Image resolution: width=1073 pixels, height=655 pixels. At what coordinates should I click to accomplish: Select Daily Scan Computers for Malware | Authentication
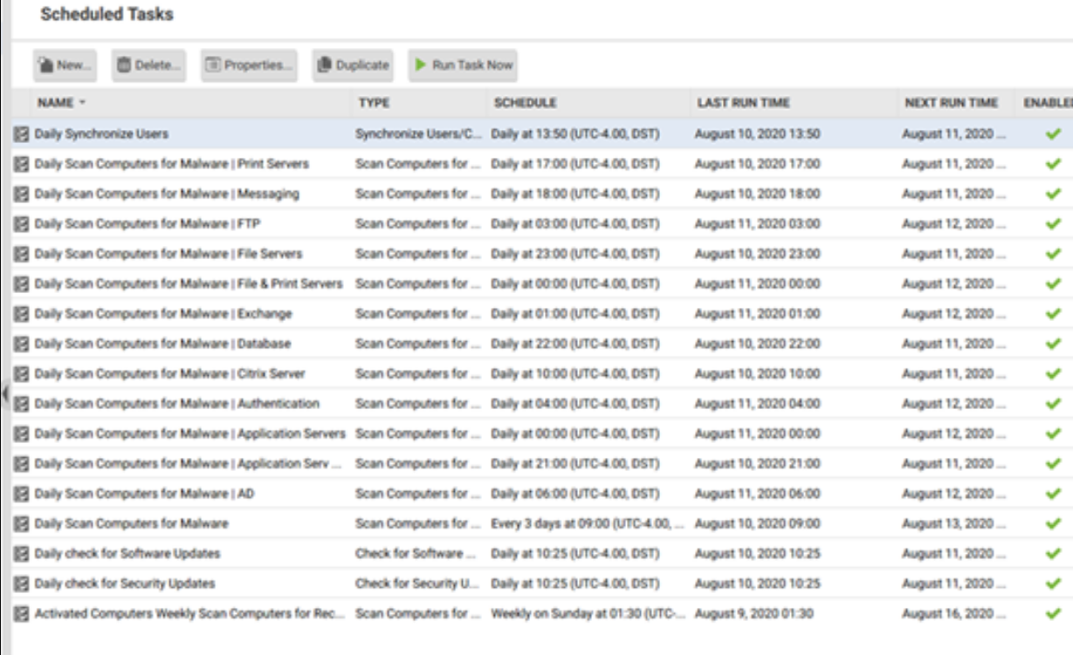[177, 404]
